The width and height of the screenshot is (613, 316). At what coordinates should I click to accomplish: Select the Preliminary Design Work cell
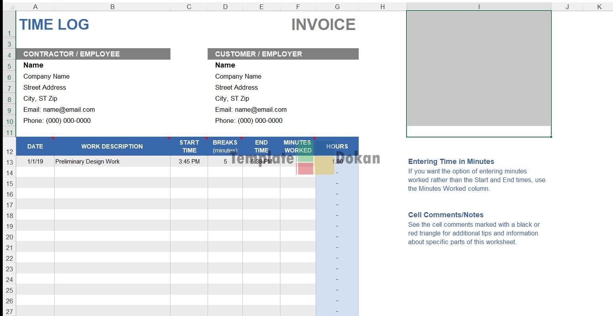coord(87,162)
